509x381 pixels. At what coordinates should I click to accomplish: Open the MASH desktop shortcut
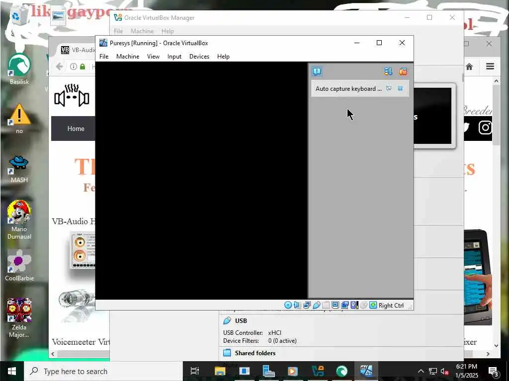tap(19, 169)
